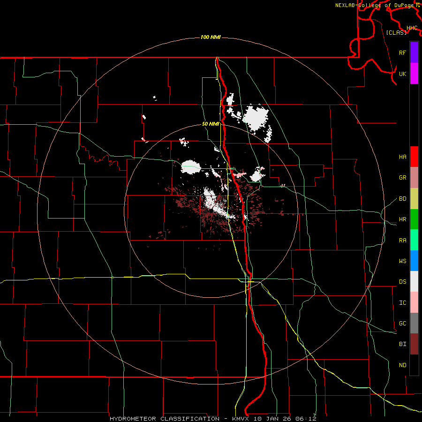The image size is (422, 422).
Task: Click the 'HA' legend label text
Action: [402, 157]
